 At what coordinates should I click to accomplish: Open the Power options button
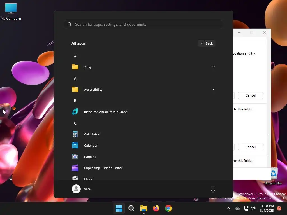[x=213, y=189]
